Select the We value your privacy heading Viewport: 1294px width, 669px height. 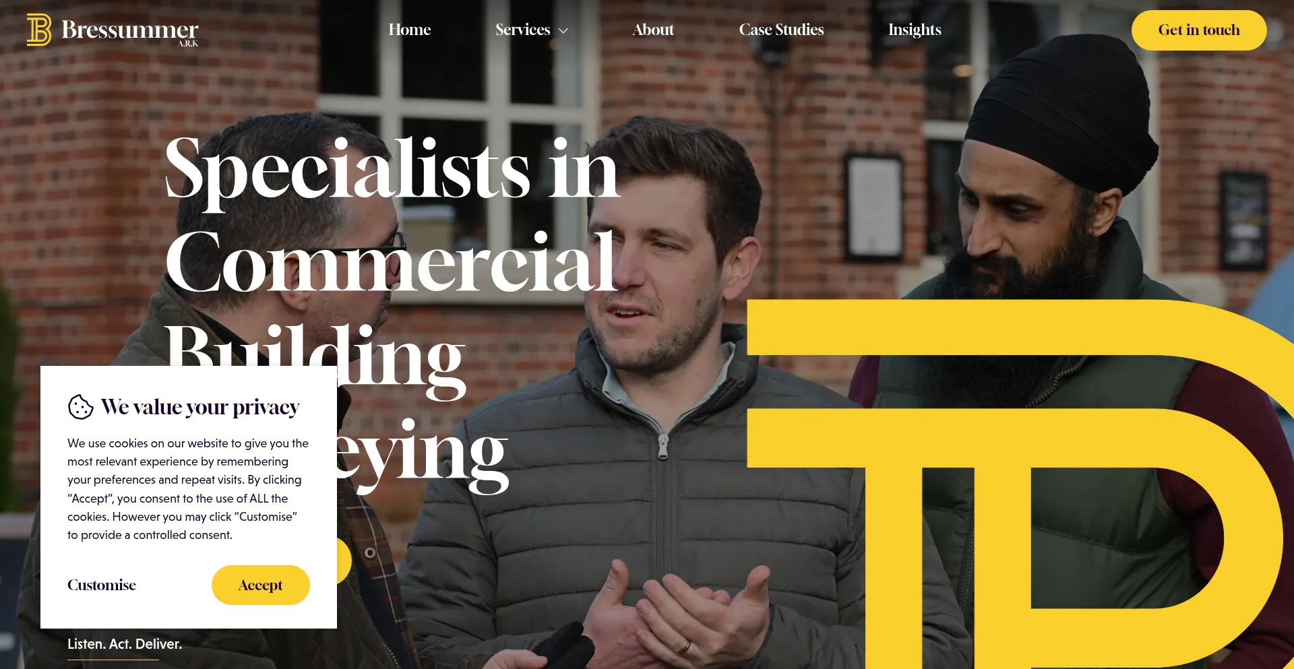[200, 407]
